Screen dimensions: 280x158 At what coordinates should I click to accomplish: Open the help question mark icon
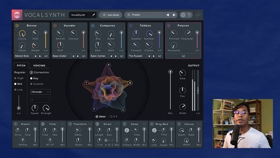click(189, 15)
